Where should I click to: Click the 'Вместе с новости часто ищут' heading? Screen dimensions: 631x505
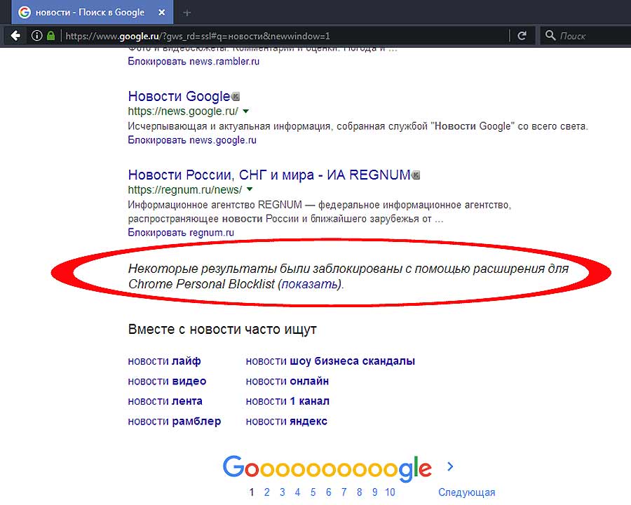click(222, 330)
